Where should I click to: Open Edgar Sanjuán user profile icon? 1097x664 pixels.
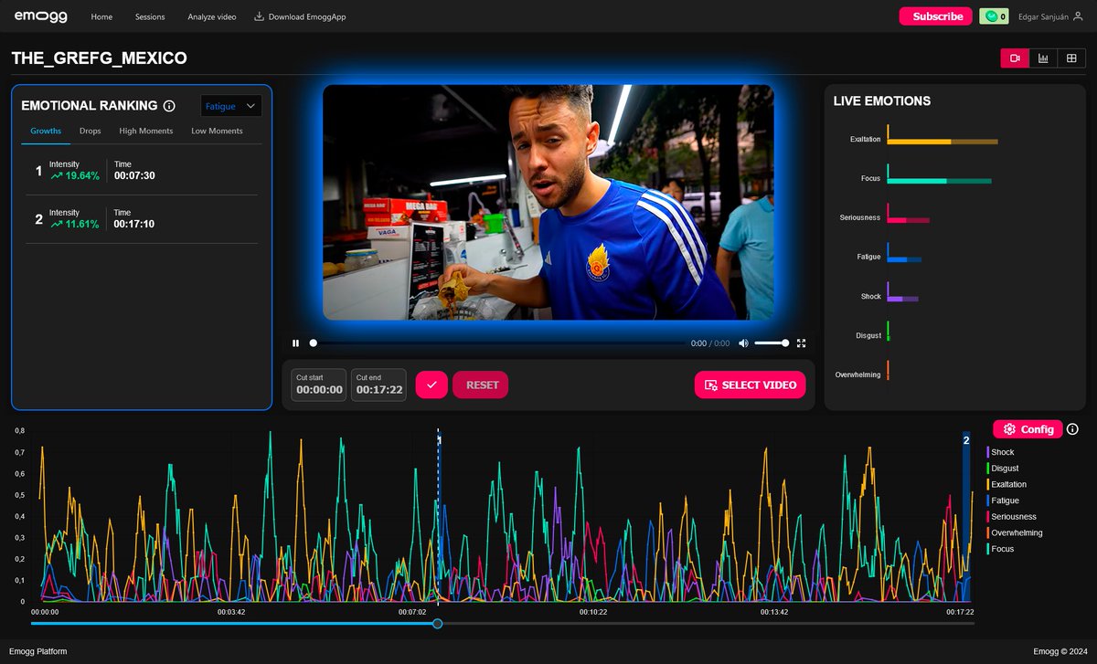click(1078, 16)
